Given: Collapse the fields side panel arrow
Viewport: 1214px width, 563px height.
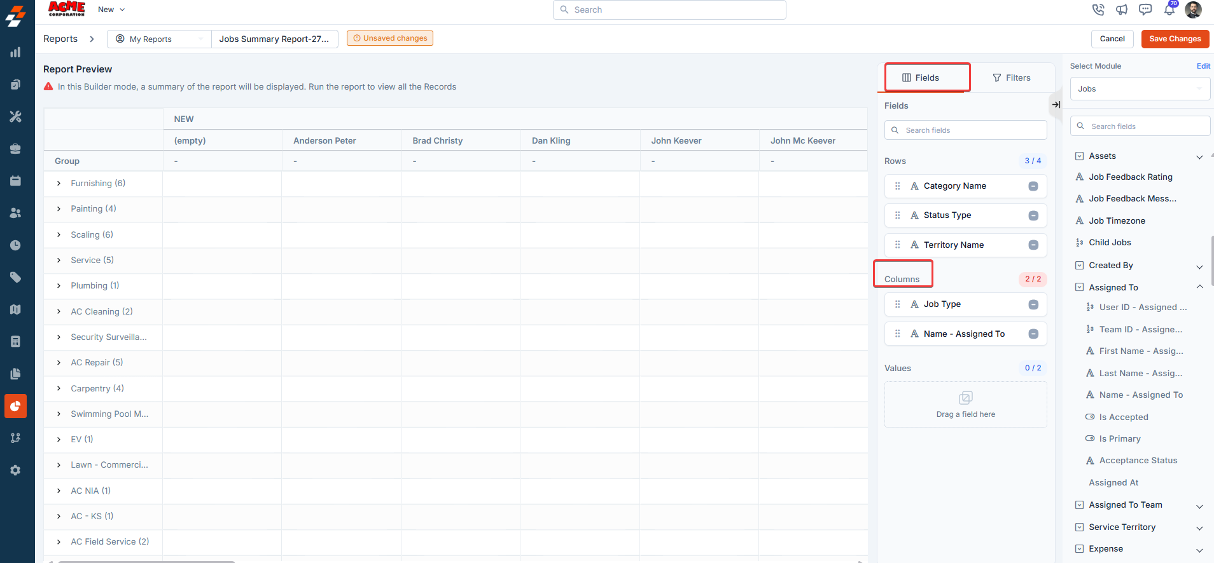Looking at the screenshot, I should pos(1056,104).
